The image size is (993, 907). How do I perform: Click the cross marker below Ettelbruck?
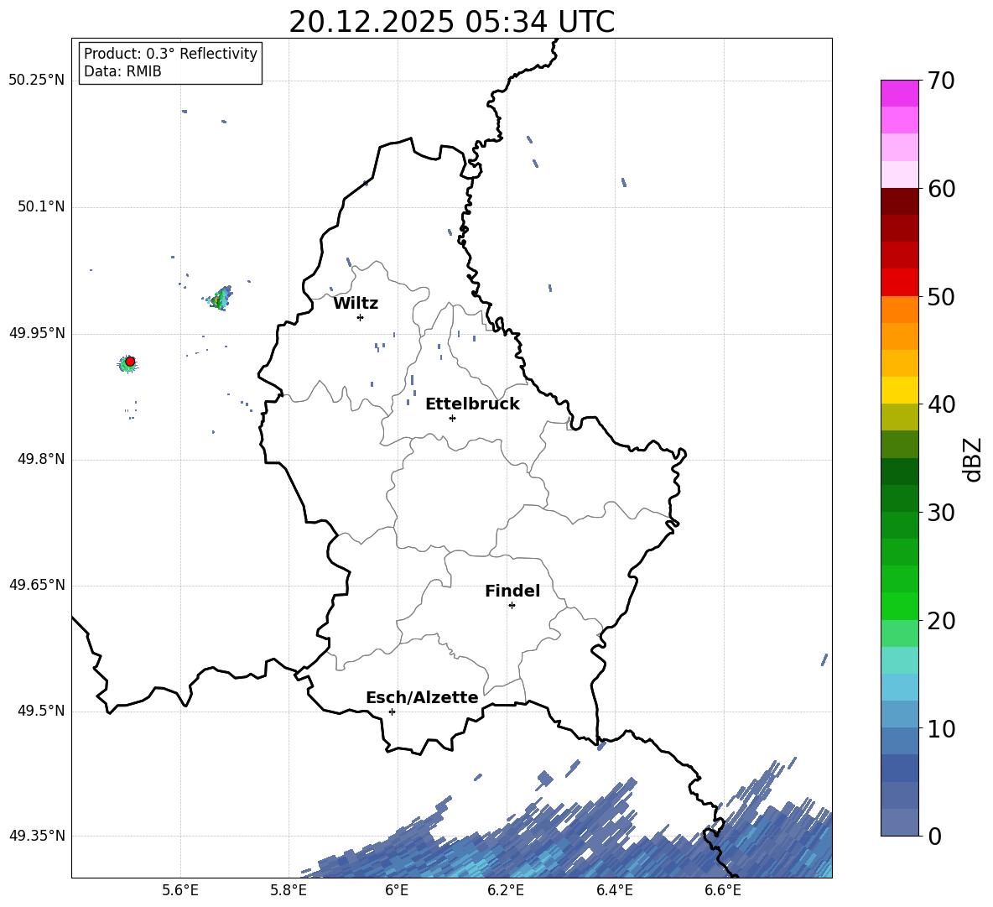tap(452, 418)
